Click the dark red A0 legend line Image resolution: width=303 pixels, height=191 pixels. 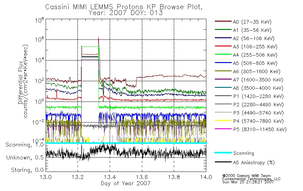tap(223, 21)
